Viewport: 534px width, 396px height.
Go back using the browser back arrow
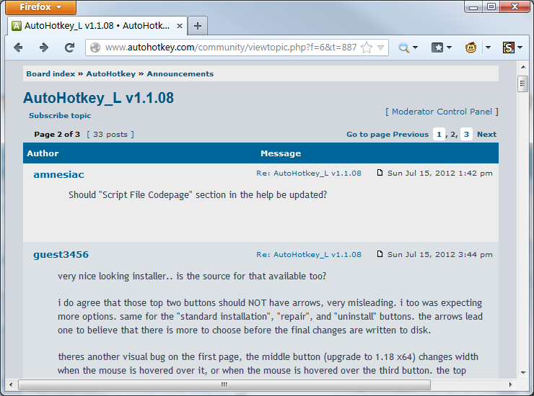tap(18, 48)
